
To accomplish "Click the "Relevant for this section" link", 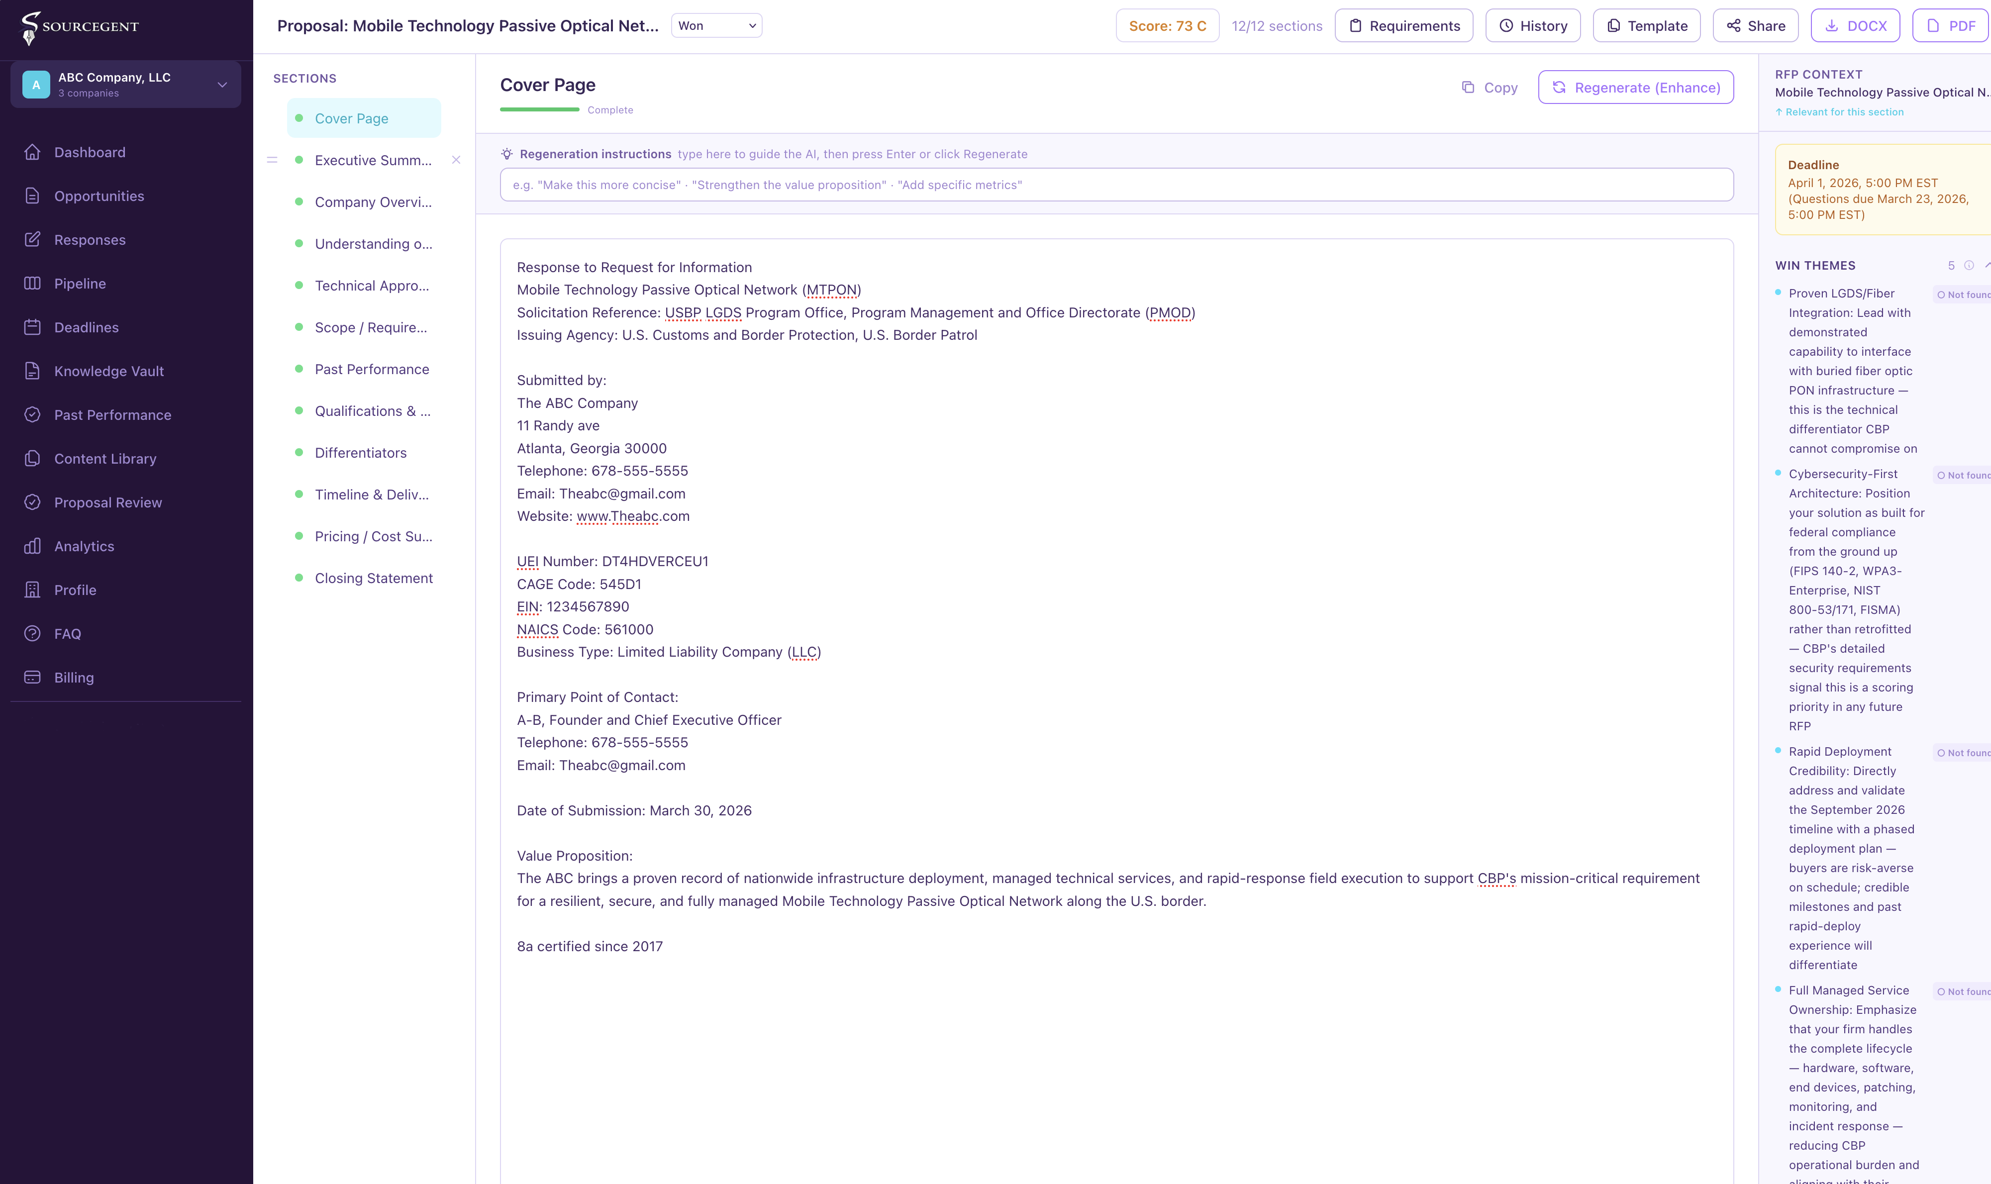I will 1839,112.
